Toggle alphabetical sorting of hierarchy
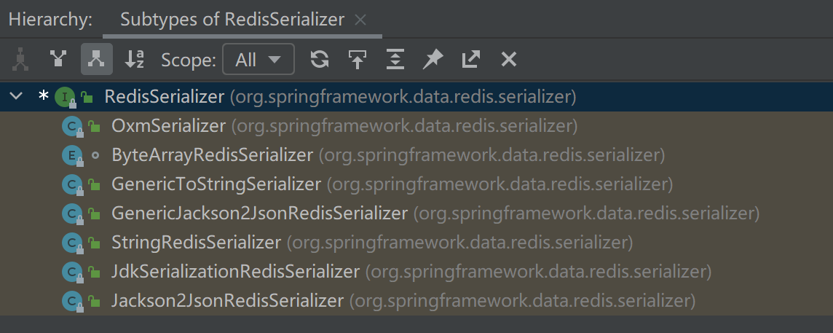 (135, 59)
